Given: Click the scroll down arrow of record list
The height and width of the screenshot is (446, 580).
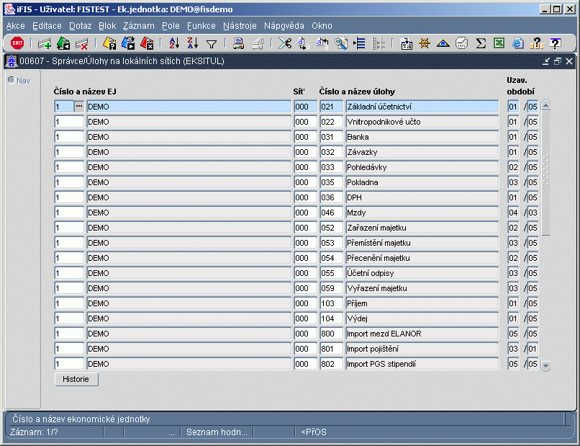Looking at the screenshot, I should (x=545, y=366).
